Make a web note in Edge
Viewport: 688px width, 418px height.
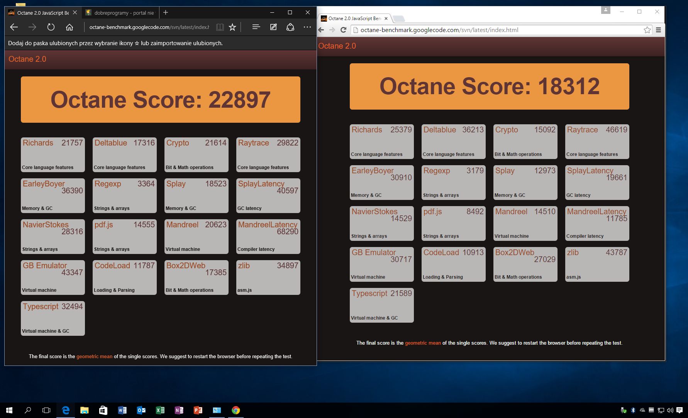[273, 27]
